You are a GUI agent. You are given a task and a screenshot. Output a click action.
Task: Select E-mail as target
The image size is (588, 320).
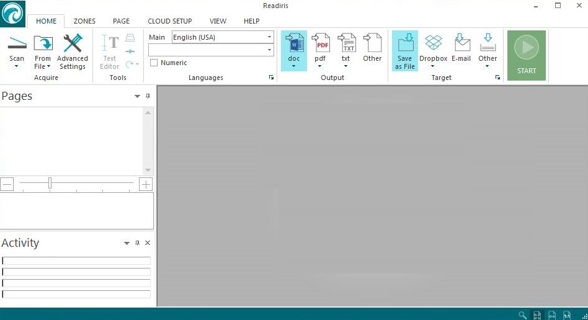[x=461, y=48]
